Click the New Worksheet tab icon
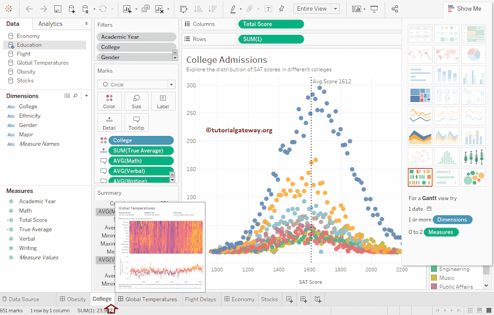The height and width of the screenshot is (315, 494). [289, 300]
